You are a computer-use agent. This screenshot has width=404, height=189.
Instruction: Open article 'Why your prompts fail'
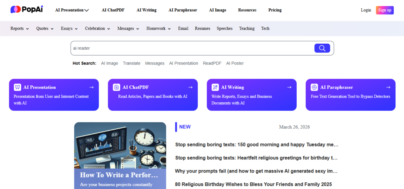pyautogui.click(x=256, y=171)
